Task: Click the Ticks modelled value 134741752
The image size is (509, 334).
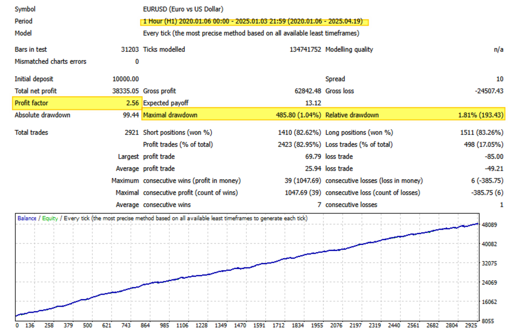Action: (x=305, y=49)
